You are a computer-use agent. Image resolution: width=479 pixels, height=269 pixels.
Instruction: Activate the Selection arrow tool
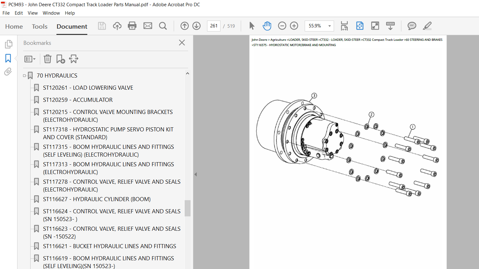(x=252, y=26)
